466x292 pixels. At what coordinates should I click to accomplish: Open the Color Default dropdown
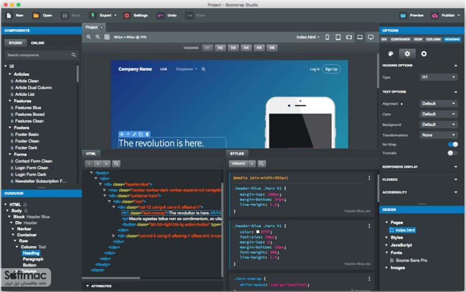438,114
